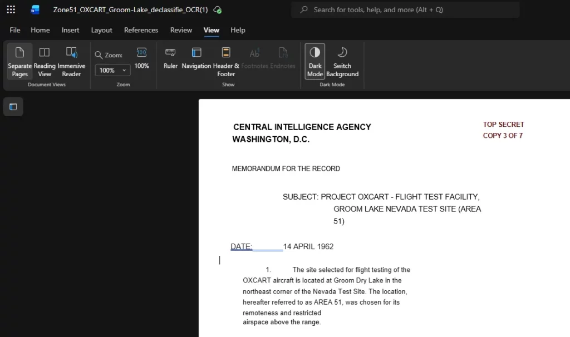Click Switch Background
Image resolution: width=570 pixels, height=337 pixels.
coord(342,61)
